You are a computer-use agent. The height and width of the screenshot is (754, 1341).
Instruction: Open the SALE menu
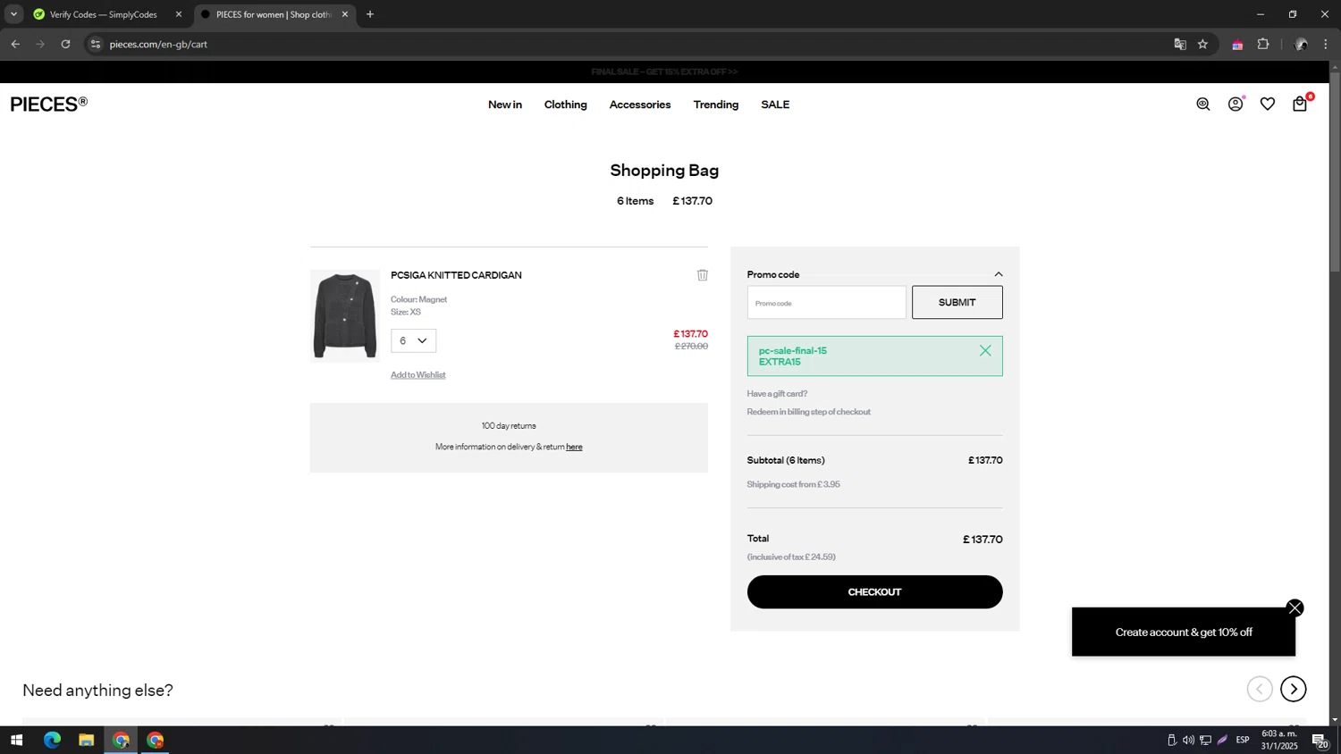775,105
